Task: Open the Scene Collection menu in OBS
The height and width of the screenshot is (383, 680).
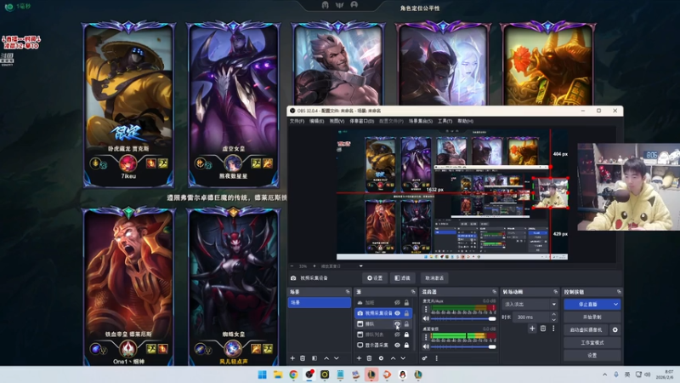Action: click(x=421, y=121)
